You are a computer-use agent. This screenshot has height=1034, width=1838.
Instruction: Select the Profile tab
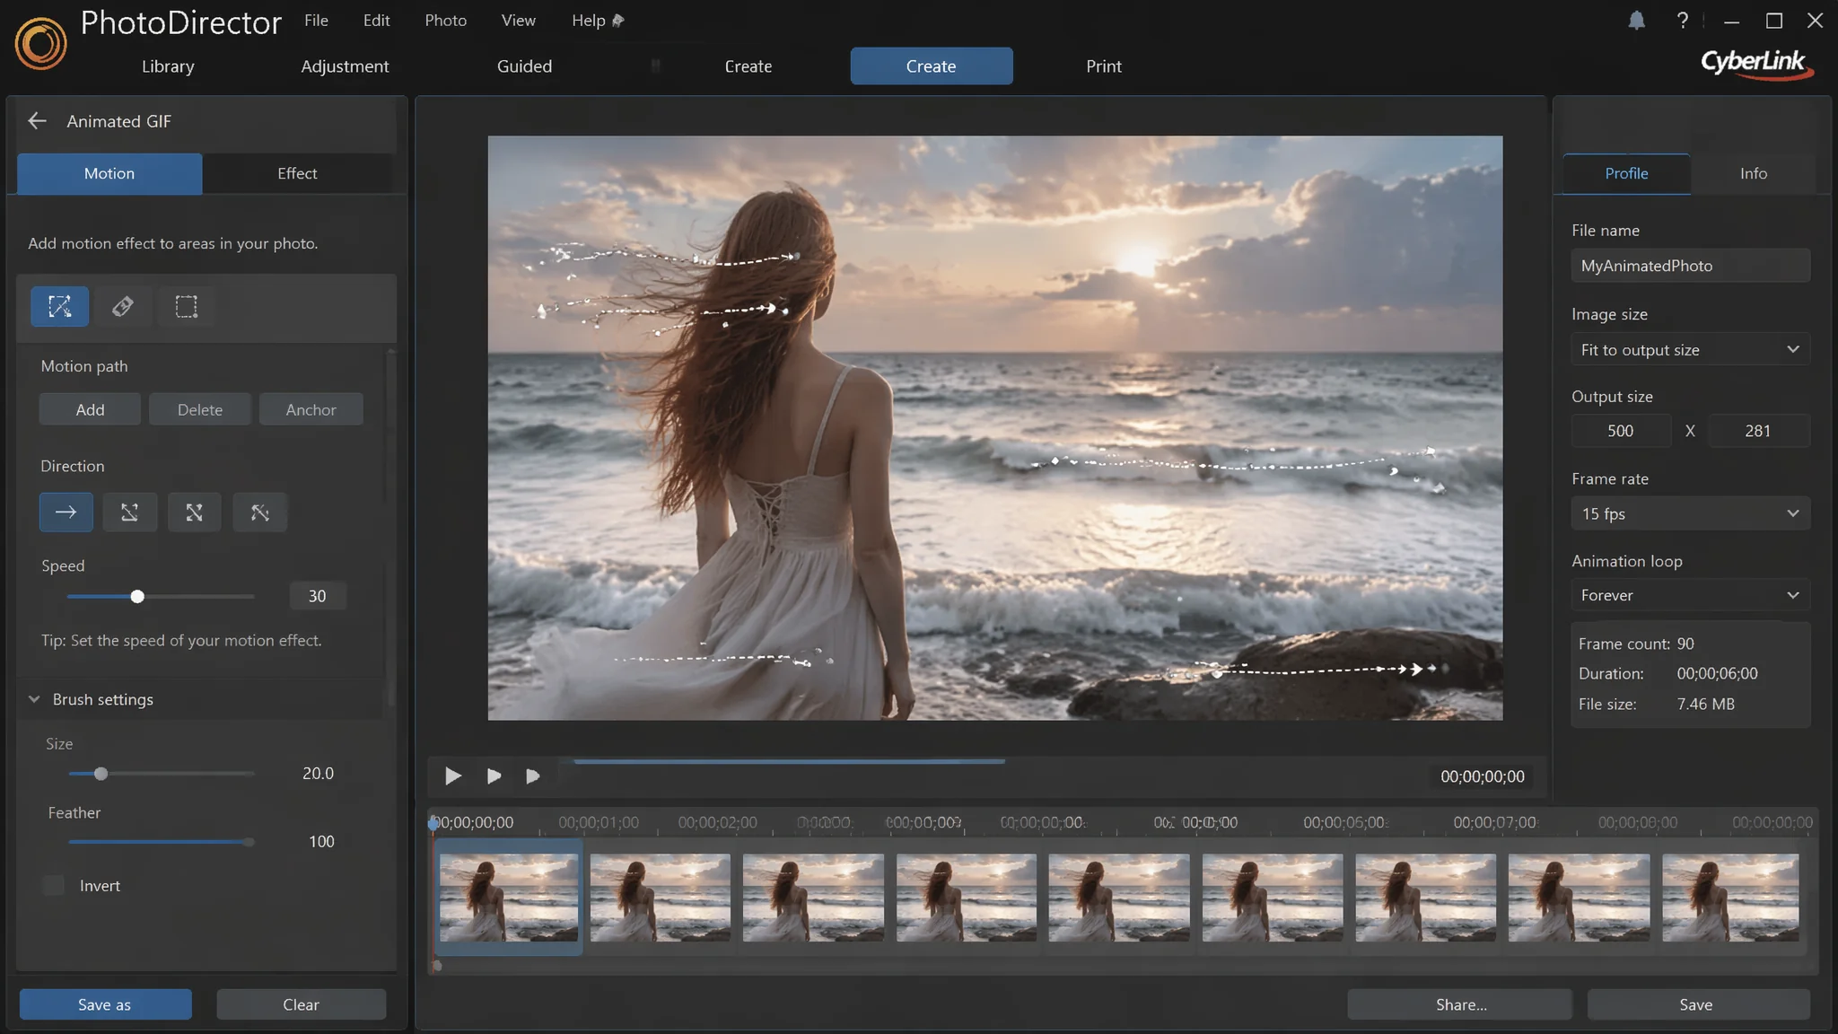coord(1626,173)
